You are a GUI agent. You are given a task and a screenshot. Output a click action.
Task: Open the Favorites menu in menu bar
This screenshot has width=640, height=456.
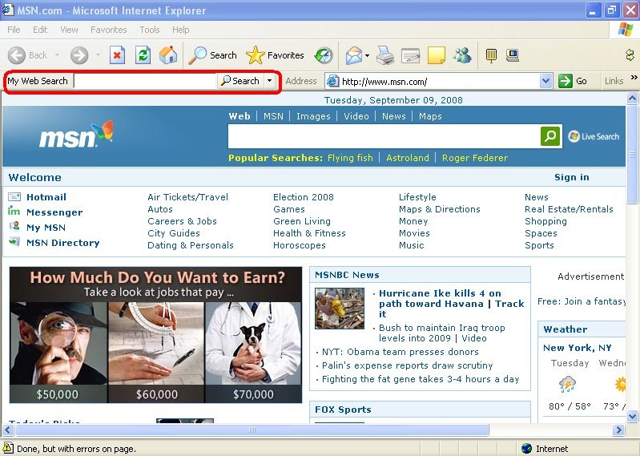(108, 30)
